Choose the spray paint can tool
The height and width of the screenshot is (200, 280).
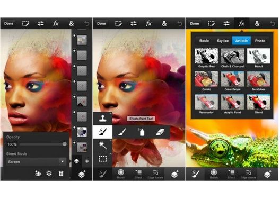141,132
